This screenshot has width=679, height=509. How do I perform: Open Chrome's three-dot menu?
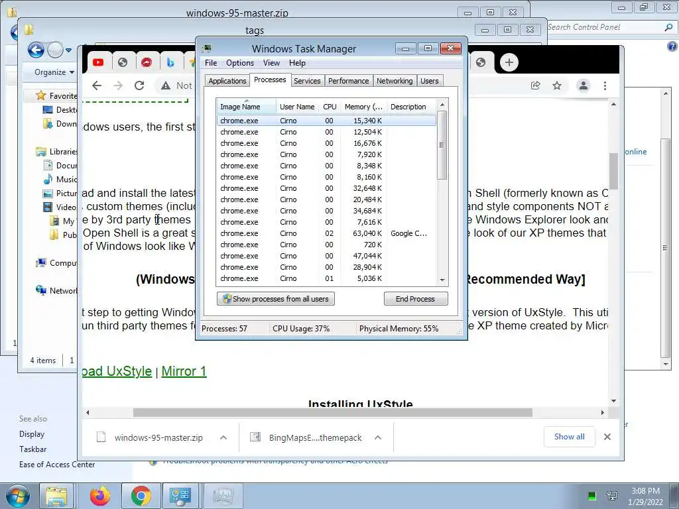coord(605,85)
